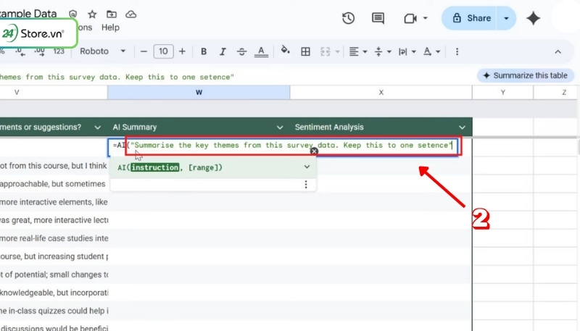Open the borders tool
Viewport: 580px width, 331px height.
click(x=305, y=51)
